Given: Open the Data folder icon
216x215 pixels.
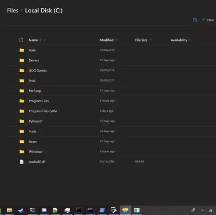Looking at the screenshot, I should 22,50.
